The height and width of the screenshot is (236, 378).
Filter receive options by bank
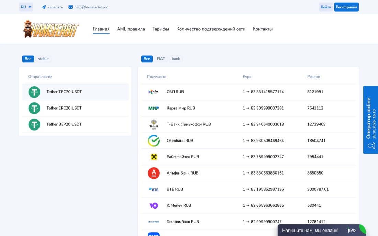pyautogui.click(x=176, y=59)
